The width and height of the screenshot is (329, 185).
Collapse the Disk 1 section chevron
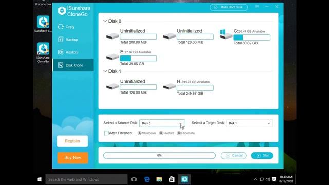tap(105, 71)
